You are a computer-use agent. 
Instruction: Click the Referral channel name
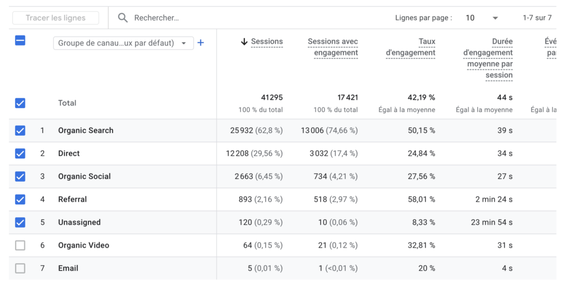pos(73,199)
